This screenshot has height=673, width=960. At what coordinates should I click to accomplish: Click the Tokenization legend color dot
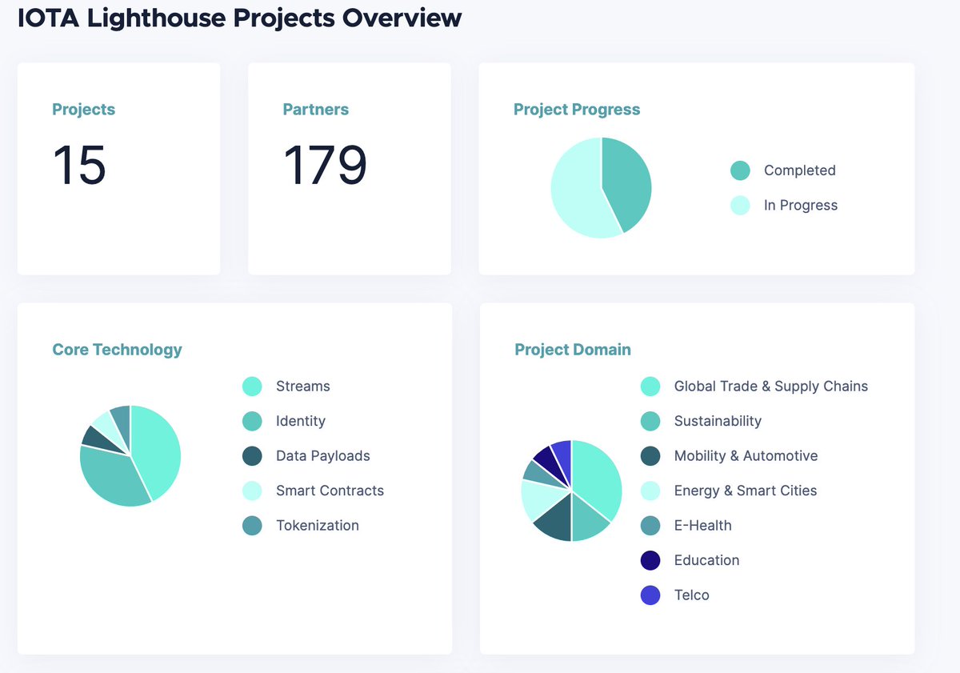coord(252,525)
